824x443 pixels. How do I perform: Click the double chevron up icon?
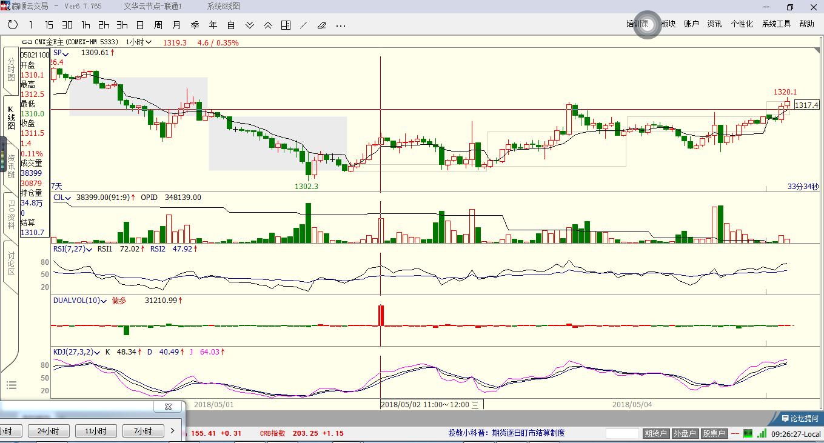(x=267, y=25)
